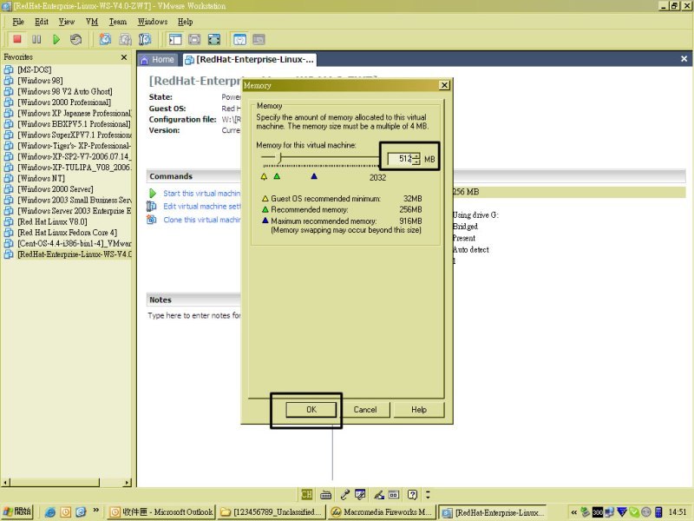Click the Windows NT favorite's VM icon
This screenshot has height=521, width=694.
coord(9,178)
